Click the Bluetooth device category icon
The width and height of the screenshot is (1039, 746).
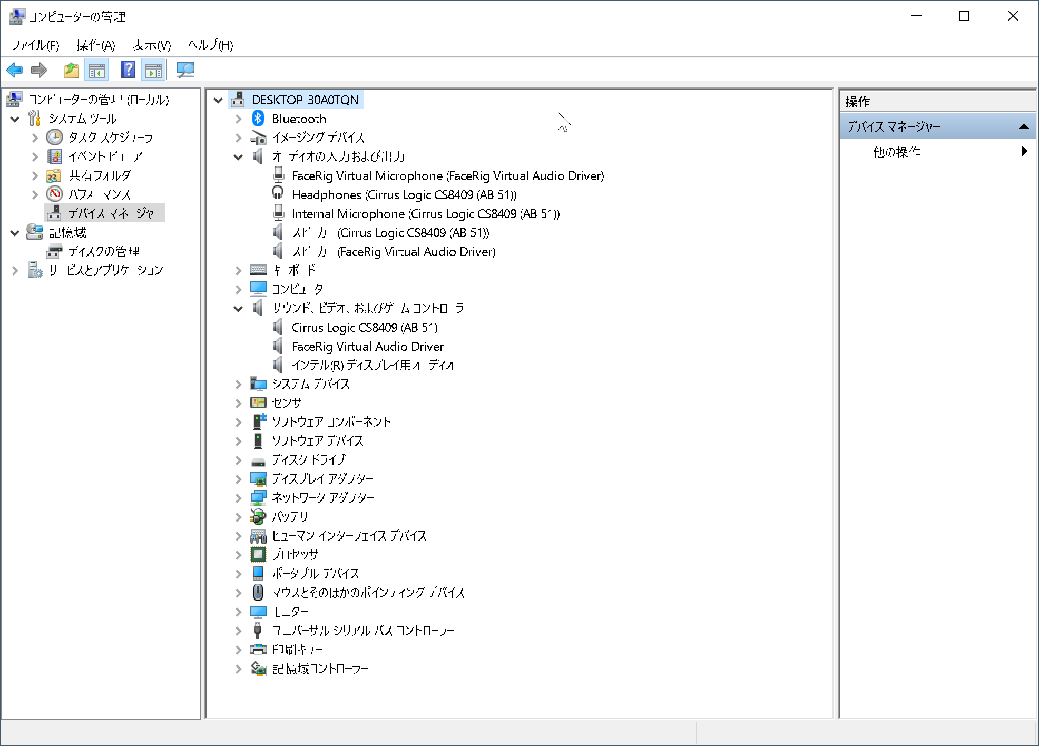[258, 119]
